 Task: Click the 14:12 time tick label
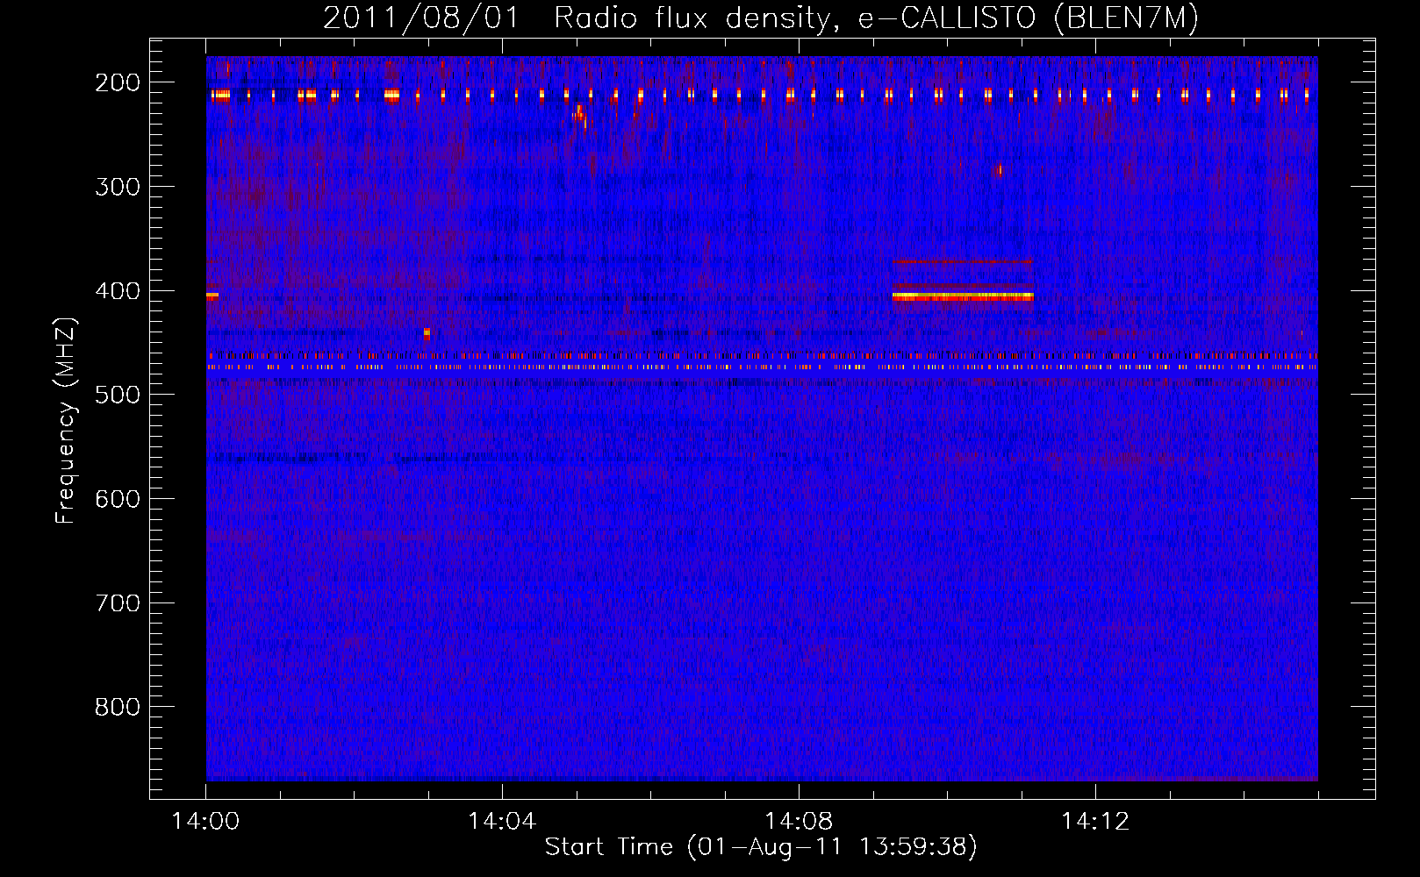(1095, 822)
